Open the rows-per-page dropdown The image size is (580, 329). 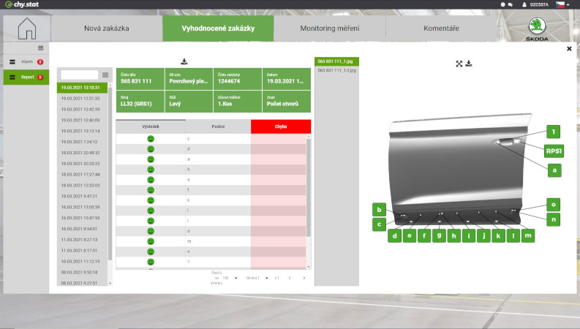[x=230, y=278]
